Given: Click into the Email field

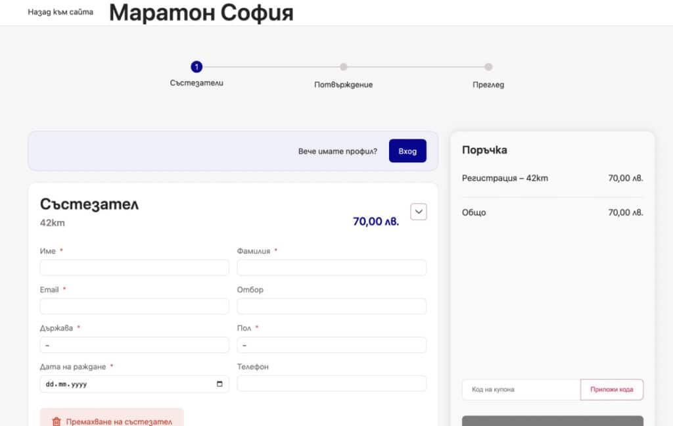Looking at the screenshot, I should tap(134, 306).
